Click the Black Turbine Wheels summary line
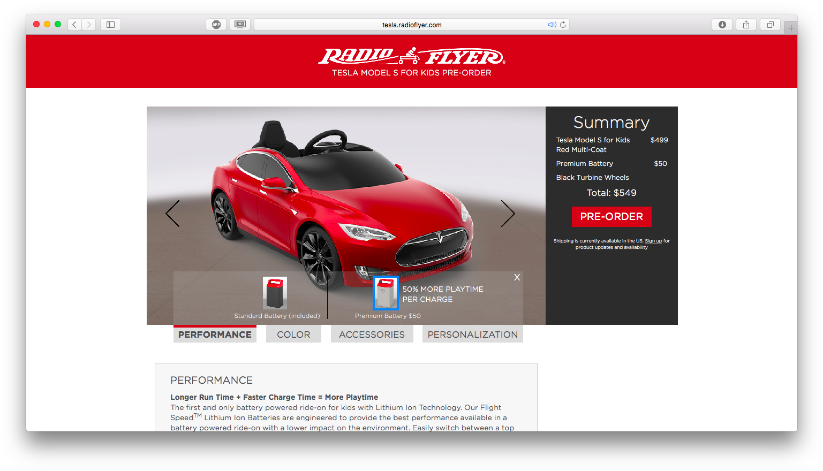823x471 pixels. point(592,178)
